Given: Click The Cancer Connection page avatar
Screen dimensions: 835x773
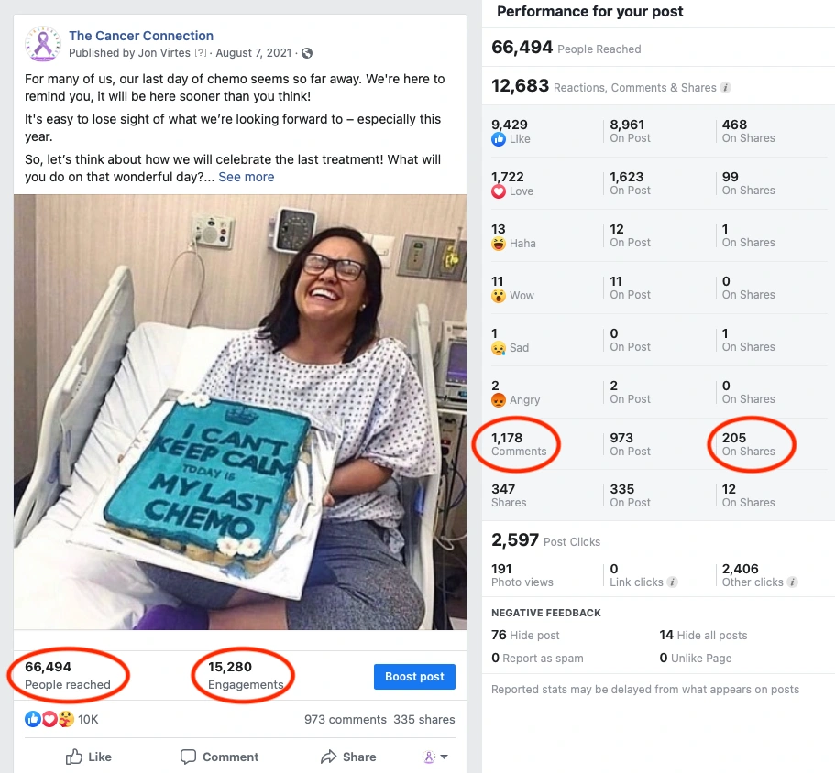Looking at the screenshot, I should pyautogui.click(x=43, y=45).
